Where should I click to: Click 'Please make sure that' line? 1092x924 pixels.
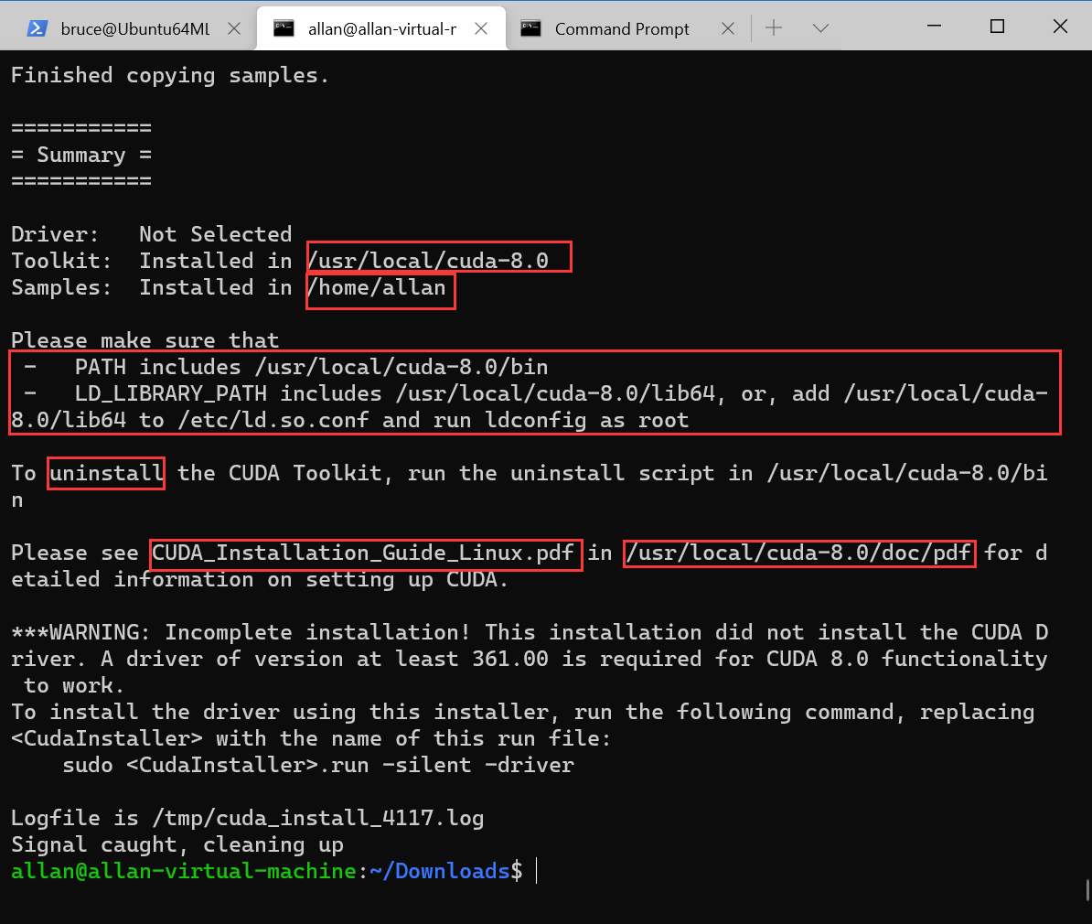click(x=145, y=340)
